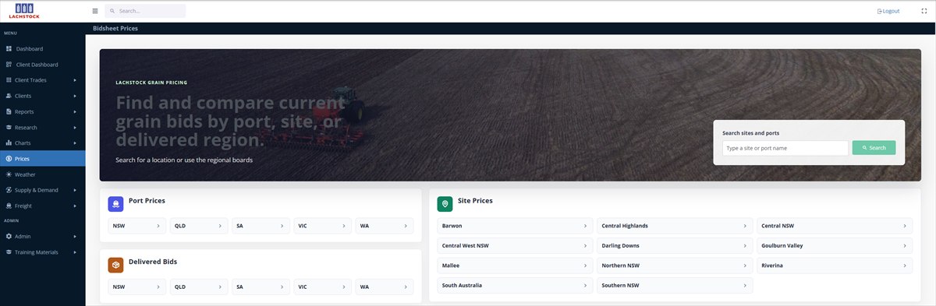The height and width of the screenshot is (306, 936).
Task: Click the Training Materials icon
Action: click(x=9, y=252)
